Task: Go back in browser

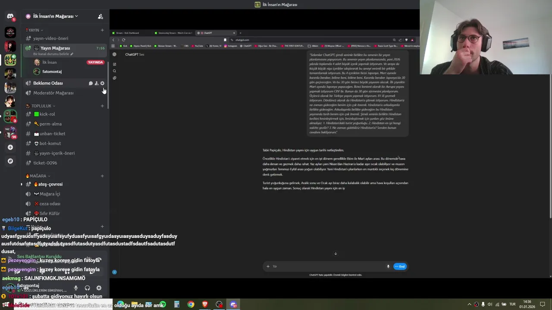Action: (x=113, y=40)
